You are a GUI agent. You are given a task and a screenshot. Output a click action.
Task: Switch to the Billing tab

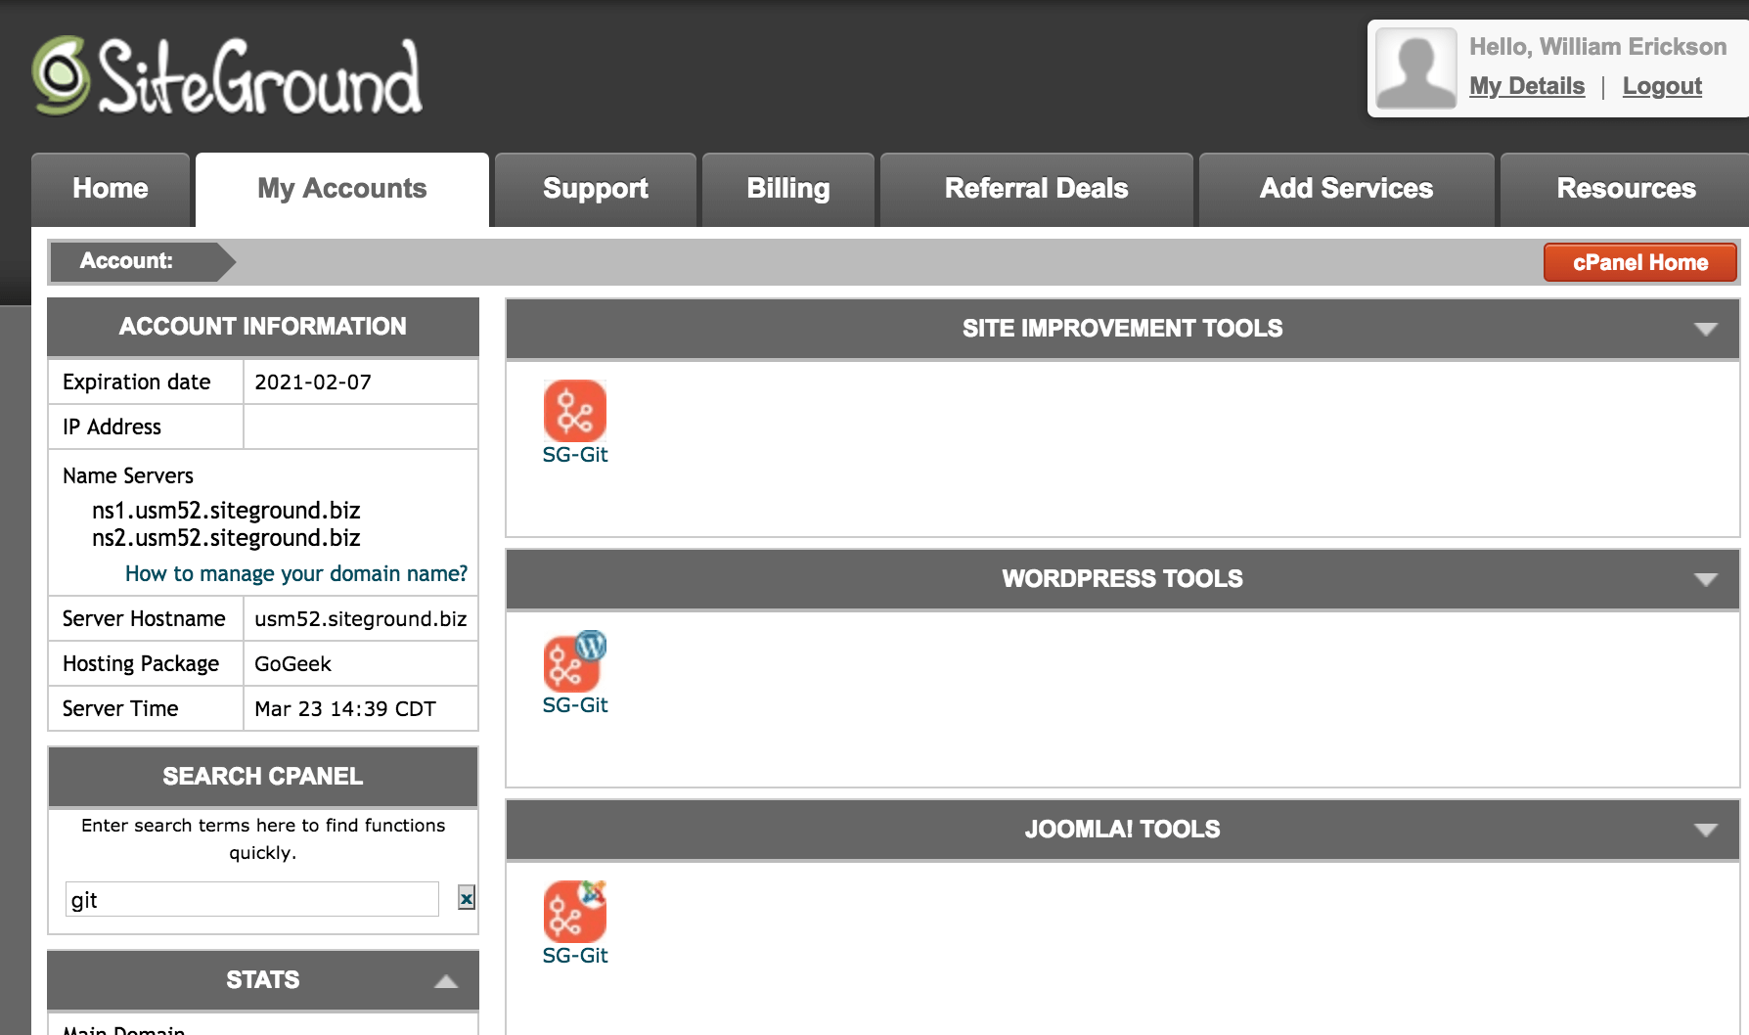788,189
